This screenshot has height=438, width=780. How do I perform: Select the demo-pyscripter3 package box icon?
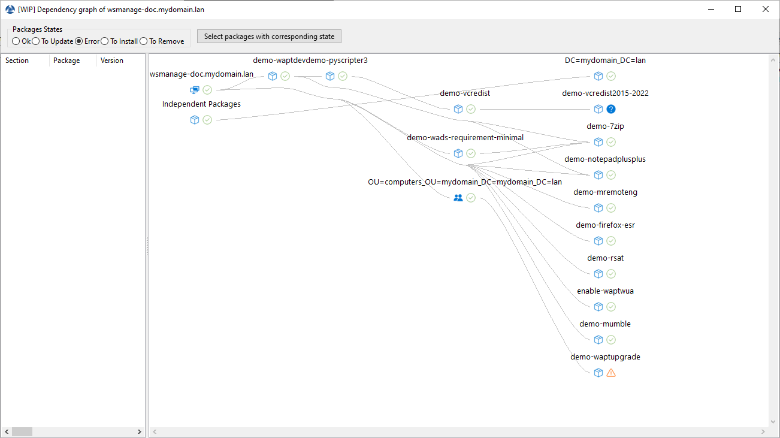[x=329, y=76]
